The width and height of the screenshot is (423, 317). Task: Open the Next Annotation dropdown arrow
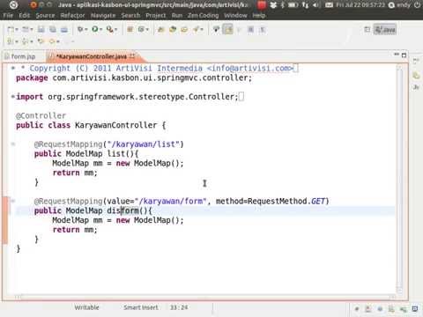[16, 41]
